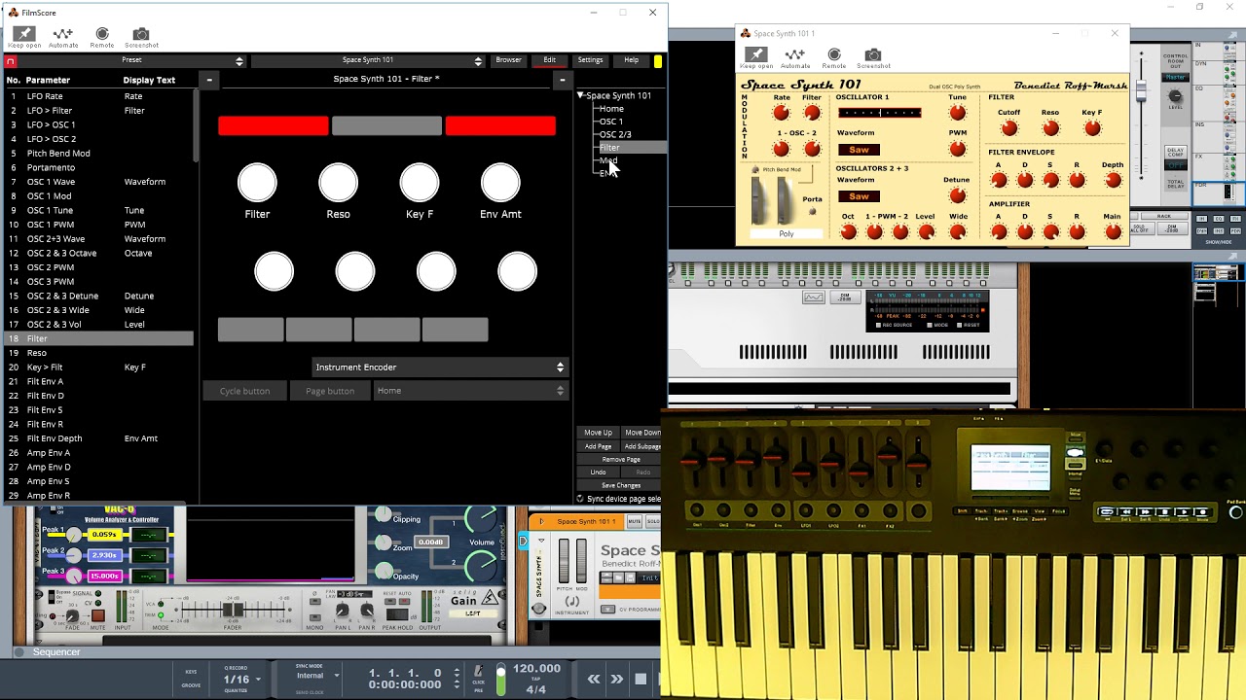This screenshot has width=1246, height=700.
Task: Click the Oscillator 1 Tune knob
Action: coord(958,113)
